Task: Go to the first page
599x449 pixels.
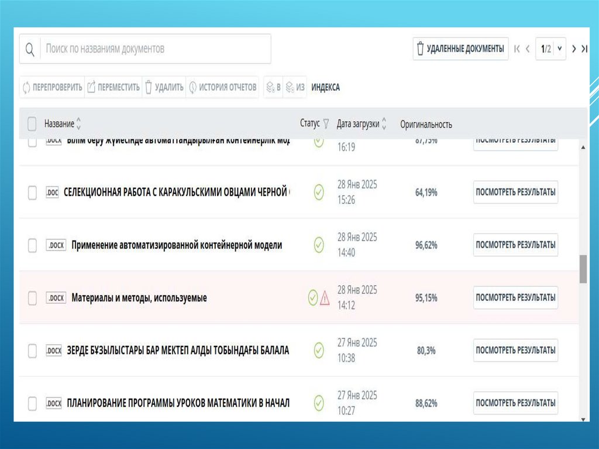Action: point(517,49)
